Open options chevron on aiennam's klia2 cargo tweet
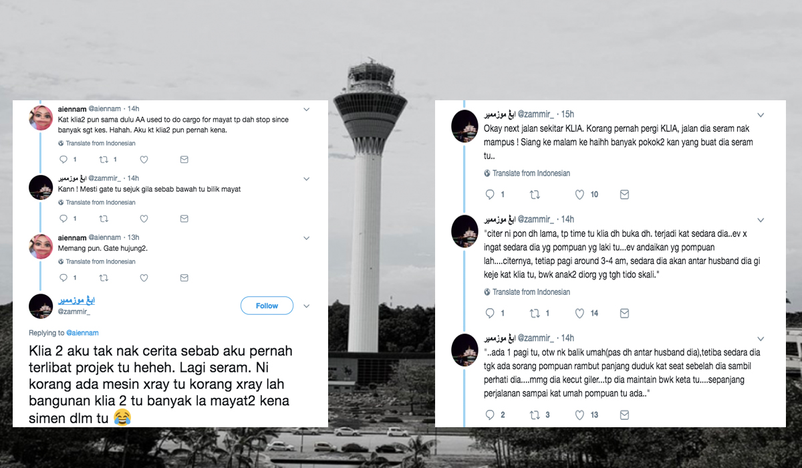This screenshot has width=802, height=468. [x=307, y=109]
